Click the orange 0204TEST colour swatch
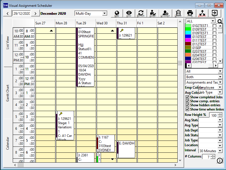This screenshot has width=226, height=170. (x=188, y=55)
